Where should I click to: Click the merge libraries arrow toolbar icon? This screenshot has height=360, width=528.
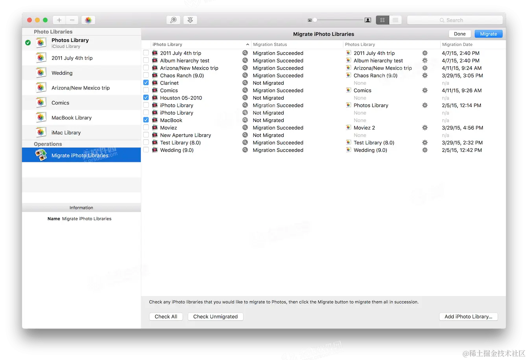[190, 20]
